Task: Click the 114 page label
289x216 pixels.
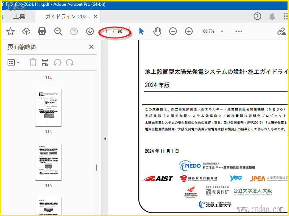Action: click(x=48, y=78)
